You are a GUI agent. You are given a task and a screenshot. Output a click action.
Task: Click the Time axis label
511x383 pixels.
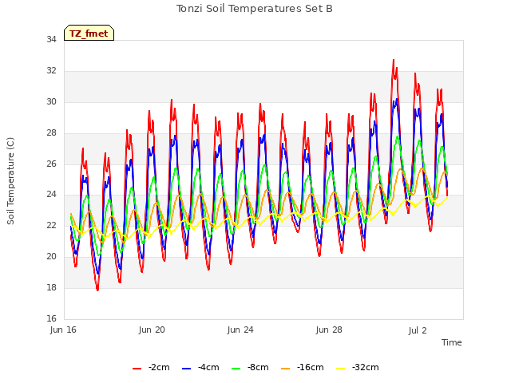[452, 342]
